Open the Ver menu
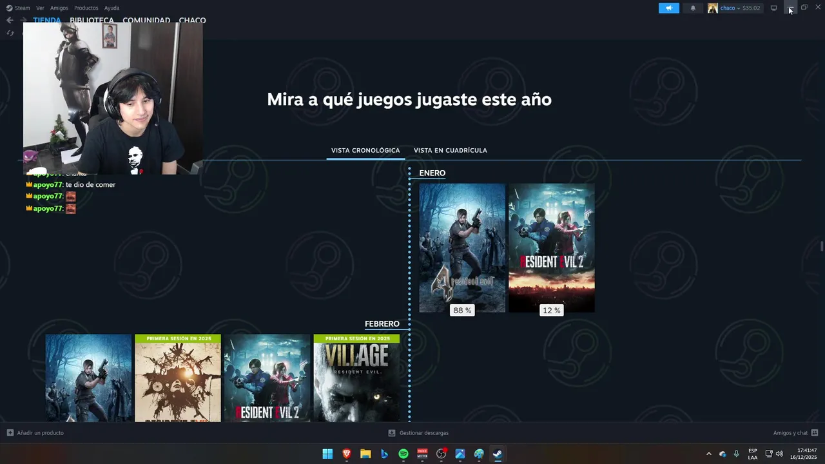Screen dimensions: 825x464 pos(40,8)
